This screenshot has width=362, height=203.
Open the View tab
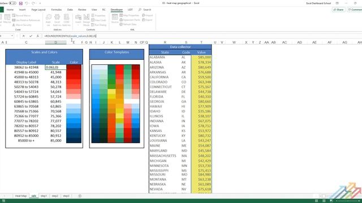pyautogui.click(x=94, y=10)
